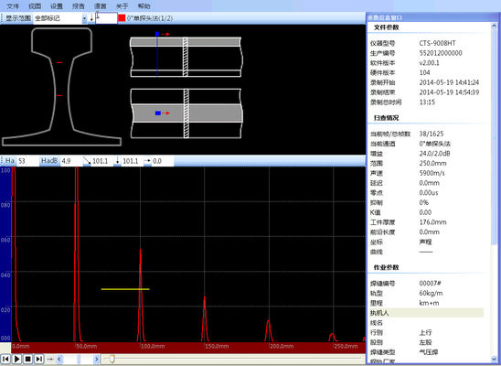Open the 语言 (Language) menu

[100, 5]
